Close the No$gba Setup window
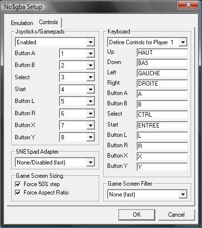Viewport: 202px width, 228px height. coord(188,4)
